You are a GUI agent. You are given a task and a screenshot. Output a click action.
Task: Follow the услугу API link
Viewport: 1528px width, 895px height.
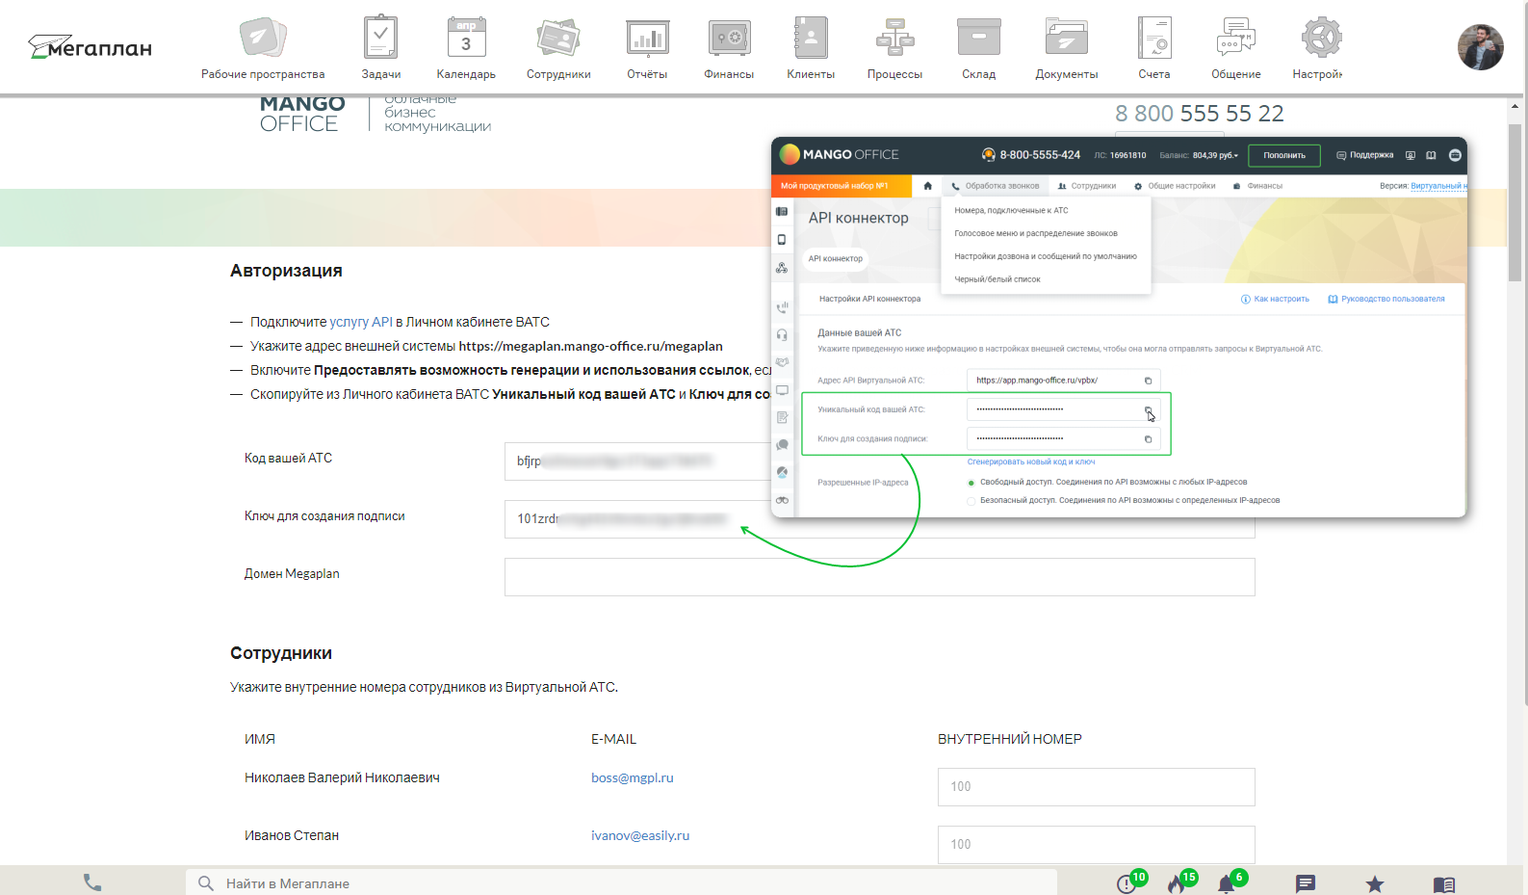coord(361,322)
